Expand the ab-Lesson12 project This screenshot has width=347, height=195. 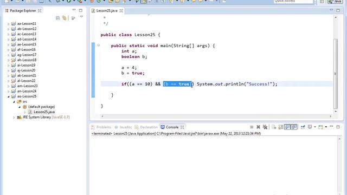click(9, 29)
